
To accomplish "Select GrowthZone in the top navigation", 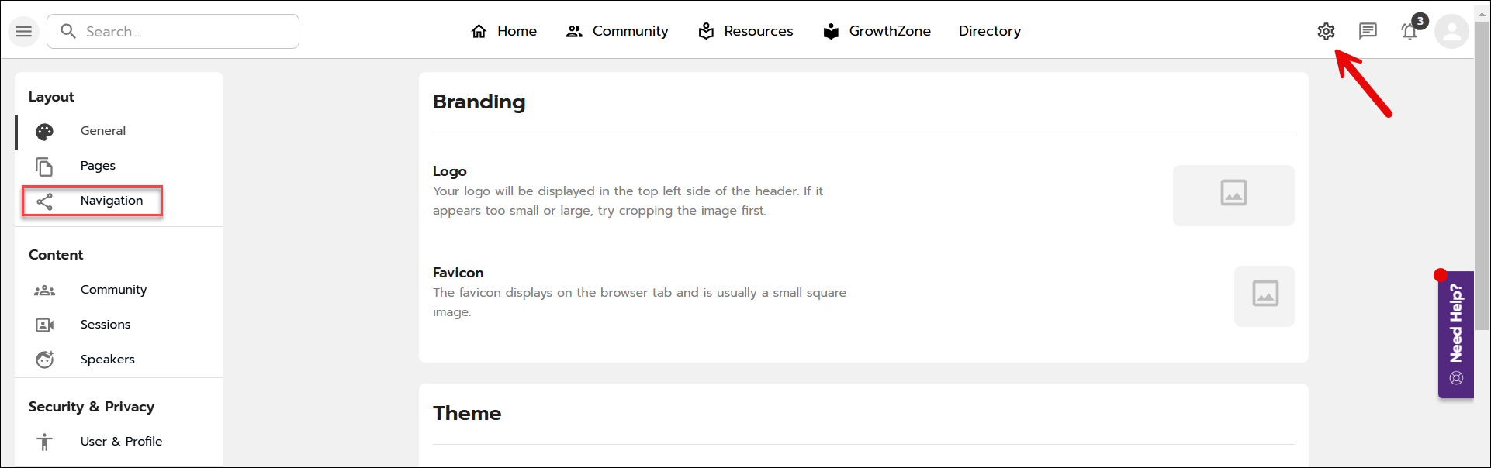I will [877, 31].
